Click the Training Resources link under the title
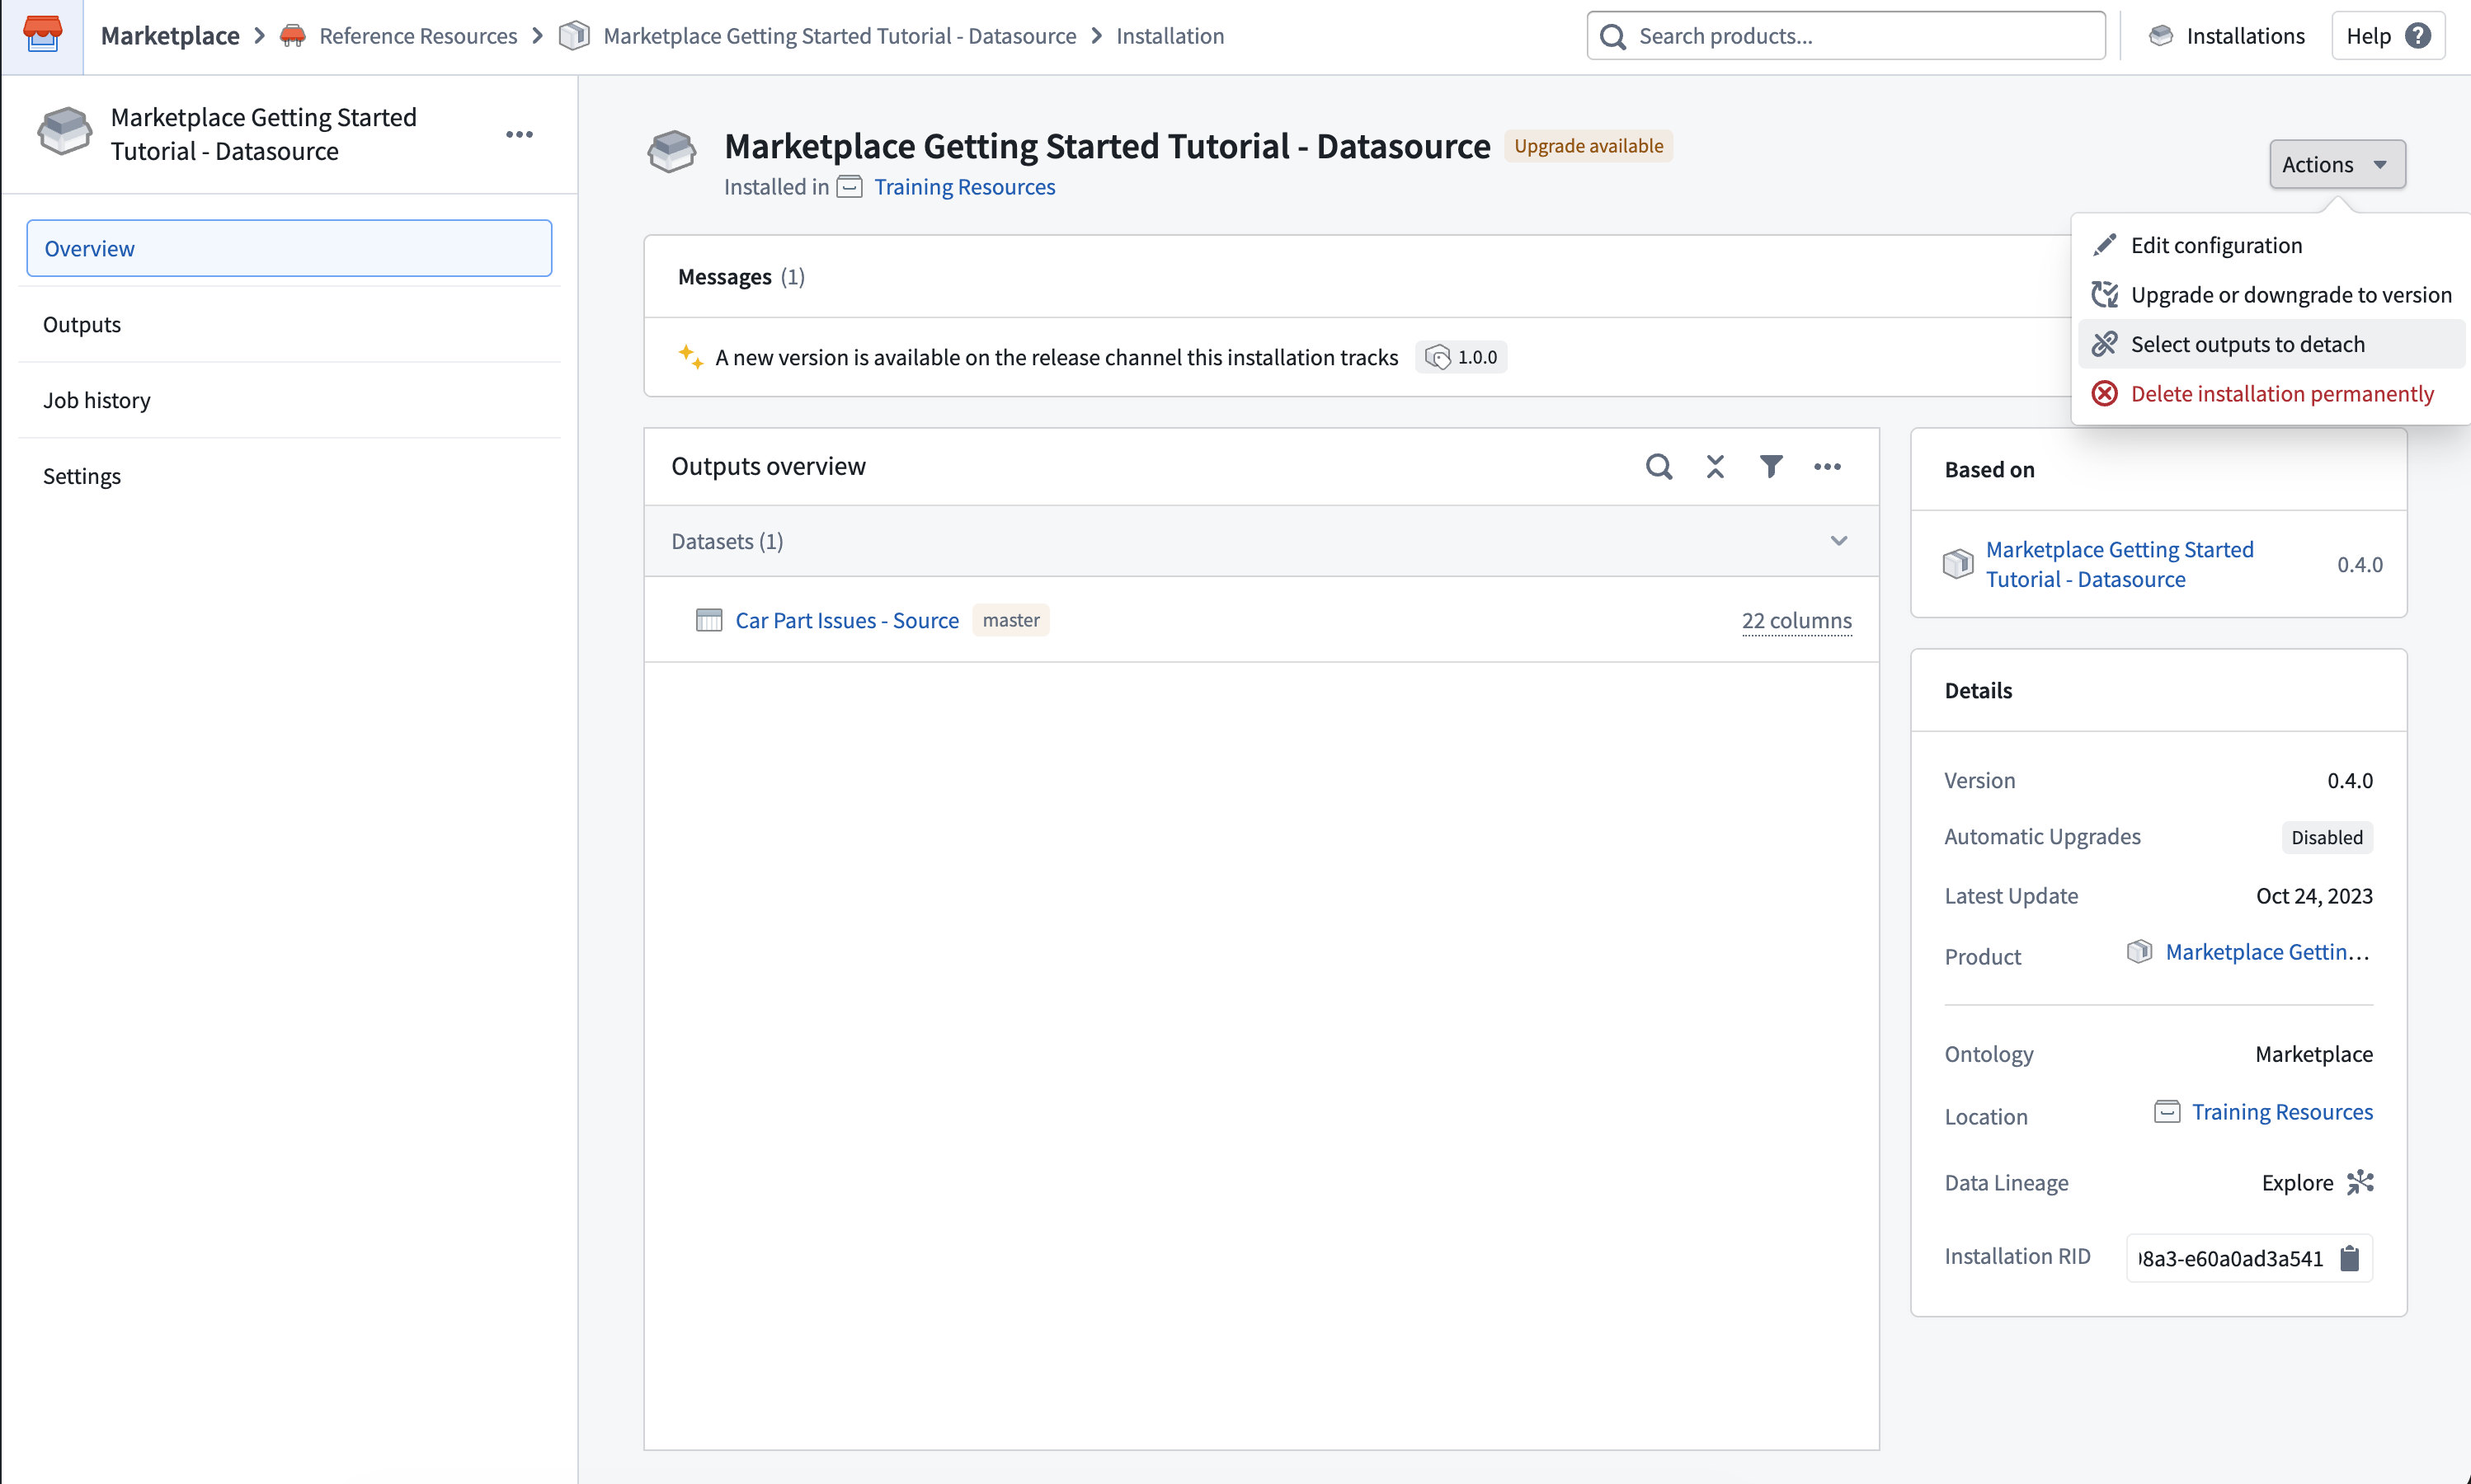This screenshot has height=1484, width=2471. tap(964, 187)
